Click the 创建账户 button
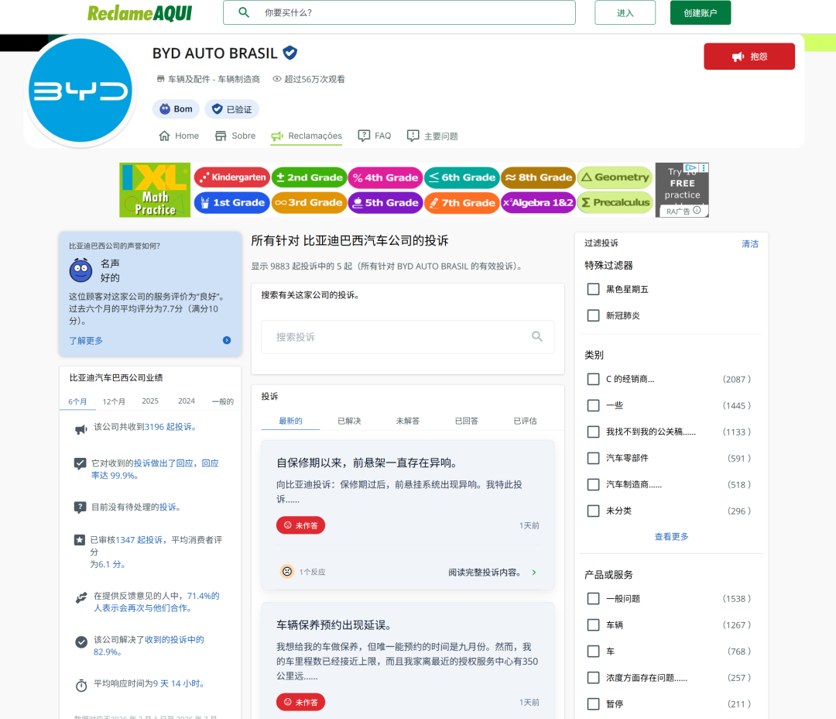The image size is (836, 719). click(x=700, y=13)
